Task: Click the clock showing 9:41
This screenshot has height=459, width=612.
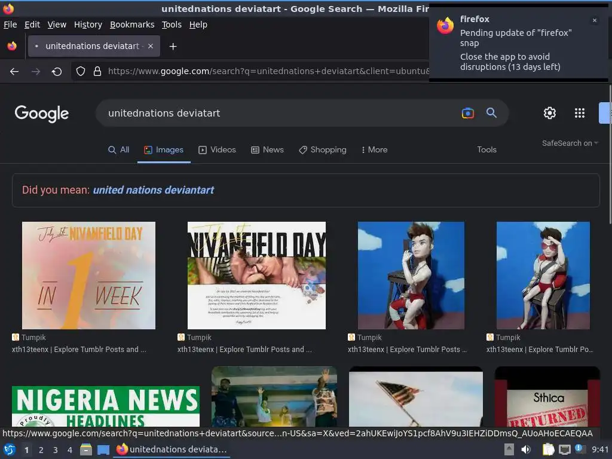Action: [600, 449]
